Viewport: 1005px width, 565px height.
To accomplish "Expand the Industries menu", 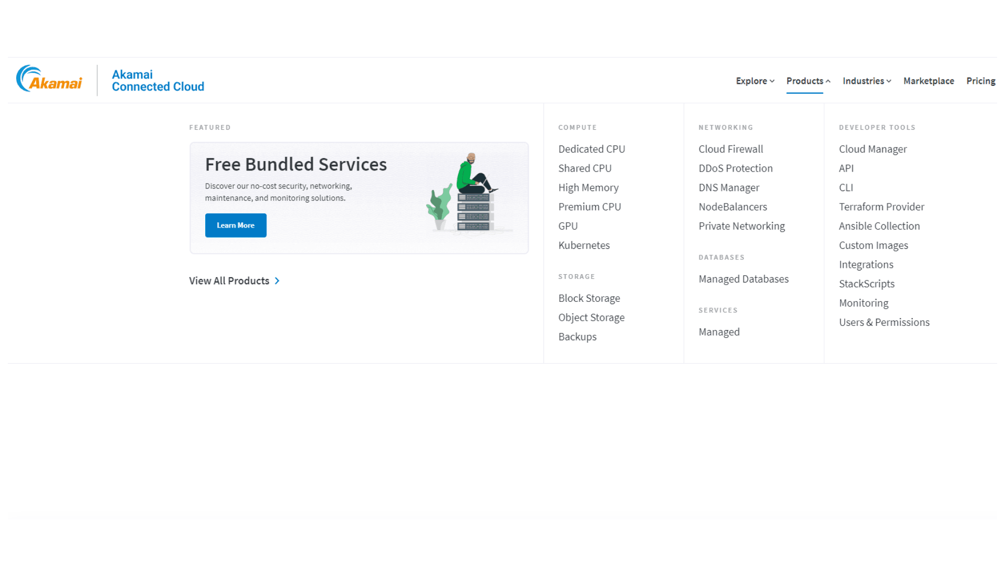I will coord(867,81).
